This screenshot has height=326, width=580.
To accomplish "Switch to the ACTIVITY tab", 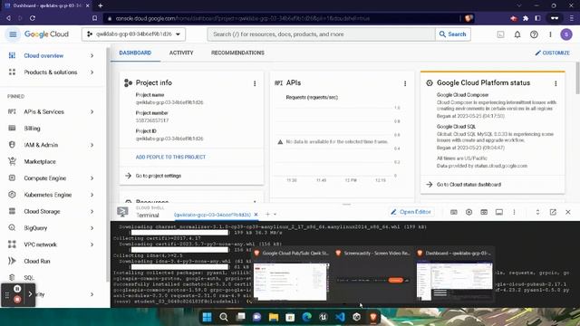I will pyautogui.click(x=181, y=53).
